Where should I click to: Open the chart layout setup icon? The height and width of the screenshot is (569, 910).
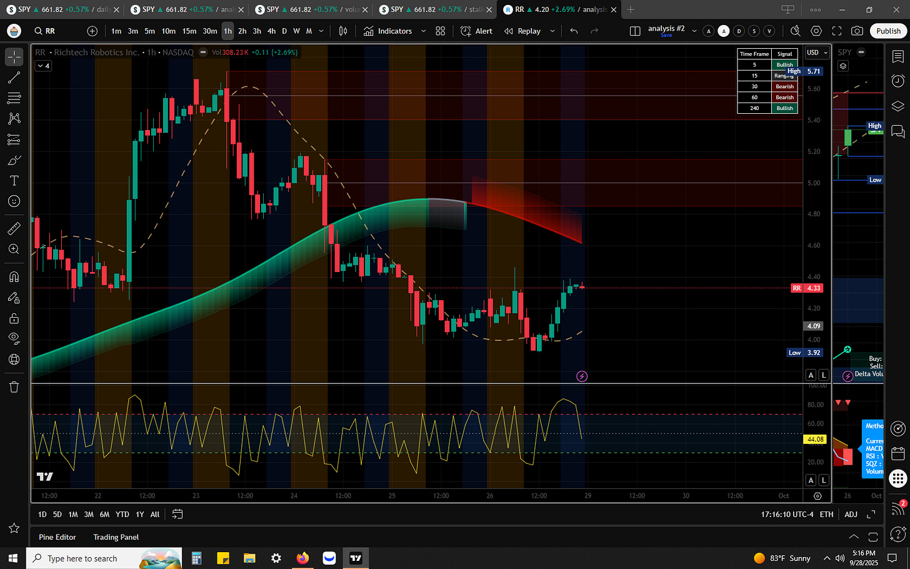tap(635, 31)
